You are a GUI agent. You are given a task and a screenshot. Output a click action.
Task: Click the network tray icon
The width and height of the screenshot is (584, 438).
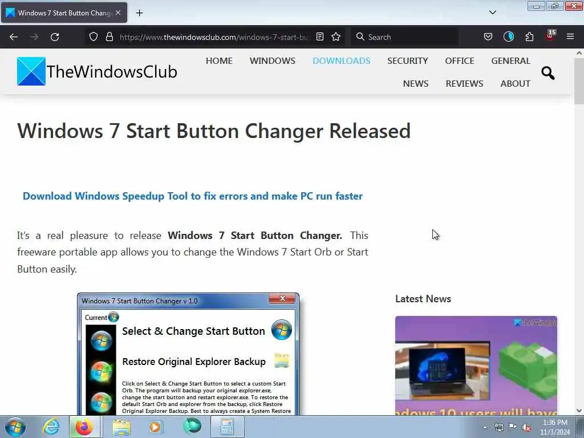coord(498,427)
